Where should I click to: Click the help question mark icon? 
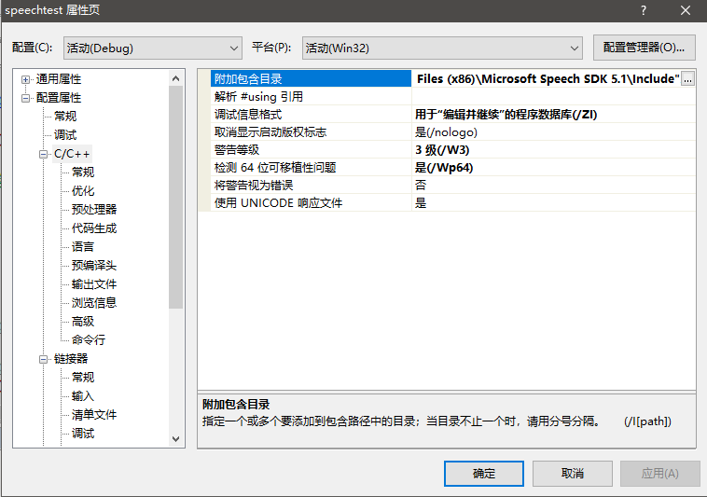643,10
